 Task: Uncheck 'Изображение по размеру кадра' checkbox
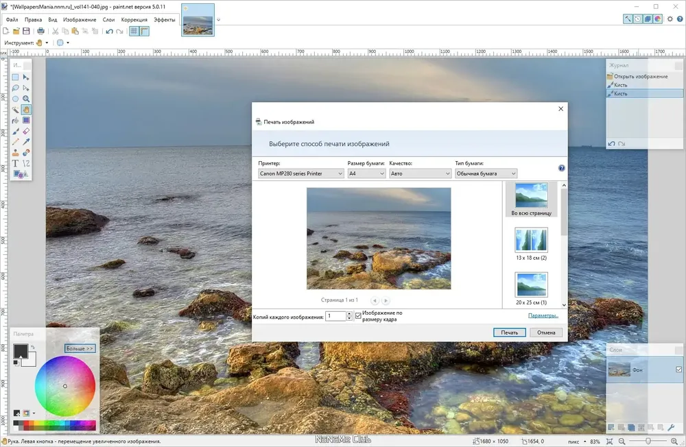358,316
